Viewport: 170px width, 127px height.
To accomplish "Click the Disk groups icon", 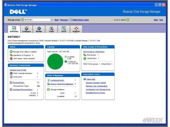I will point(85,55).
